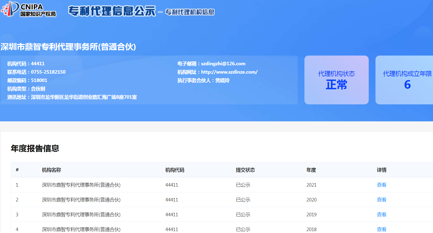The width and height of the screenshot is (433, 233).
Task: Click the 专利代理机构信息 subtitle text
Action: [x=190, y=12]
